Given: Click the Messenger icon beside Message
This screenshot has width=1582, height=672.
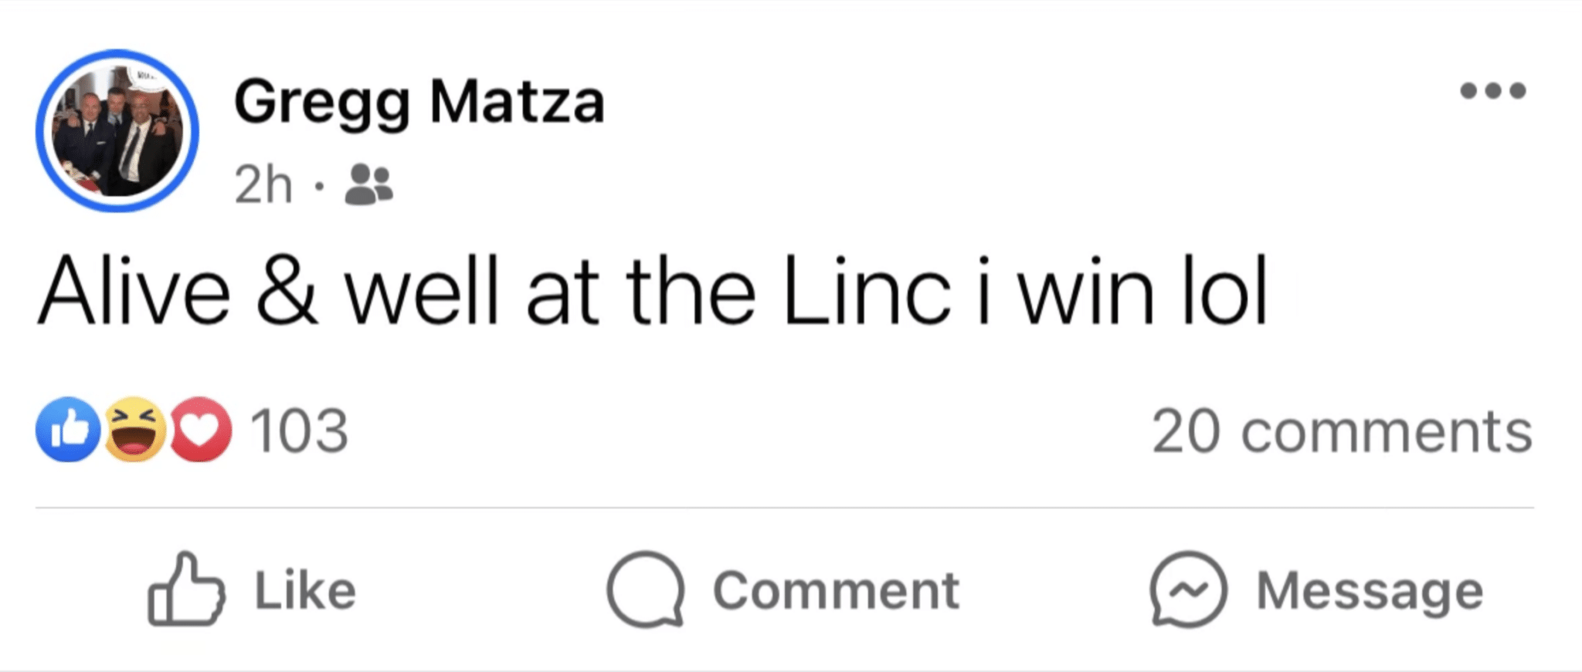Looking at the screenshot, I should pyautogui.click(x=1188, y=589).
